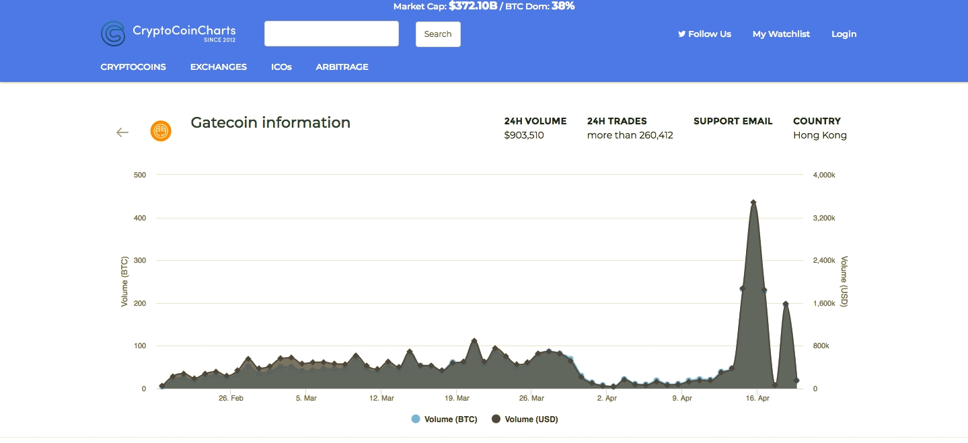Click the 26. Feb x-axis label
This screenshot has height=443, width=968.
coord(231,399)
